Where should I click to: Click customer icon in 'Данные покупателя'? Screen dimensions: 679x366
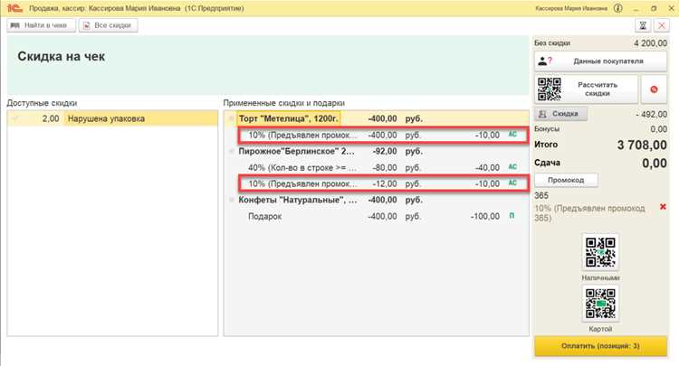544,61
